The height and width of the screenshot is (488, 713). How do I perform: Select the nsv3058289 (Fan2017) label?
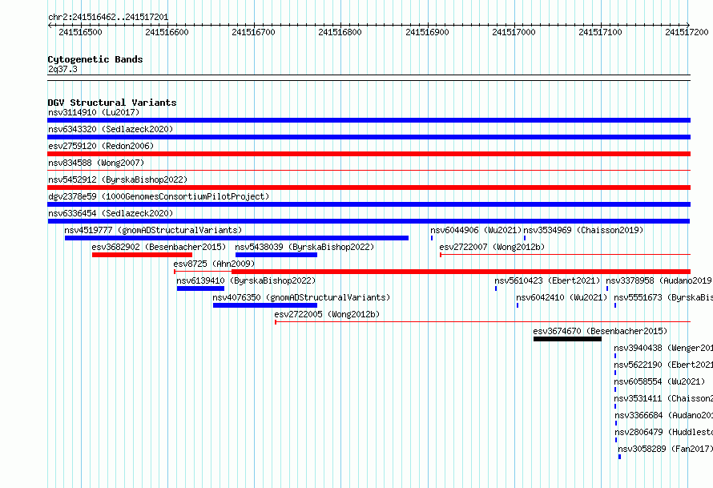tap(665, 449)
